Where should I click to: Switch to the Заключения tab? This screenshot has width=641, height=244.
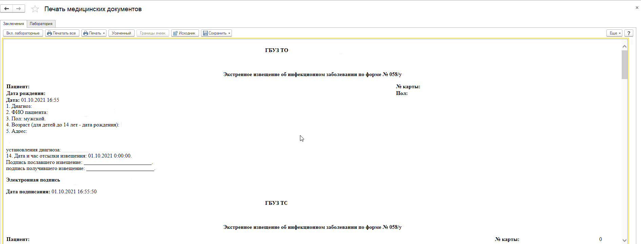point(14,24)
